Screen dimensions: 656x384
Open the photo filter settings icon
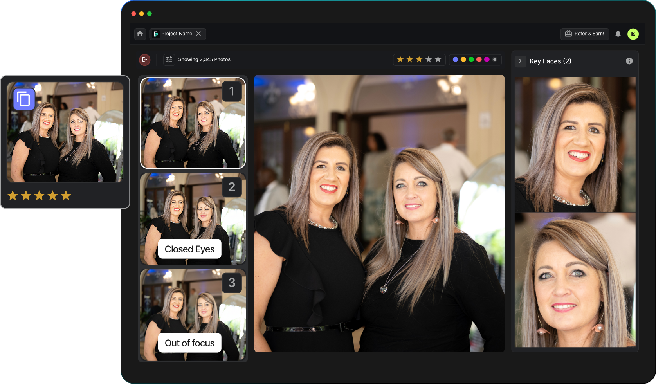pos(169,59)
